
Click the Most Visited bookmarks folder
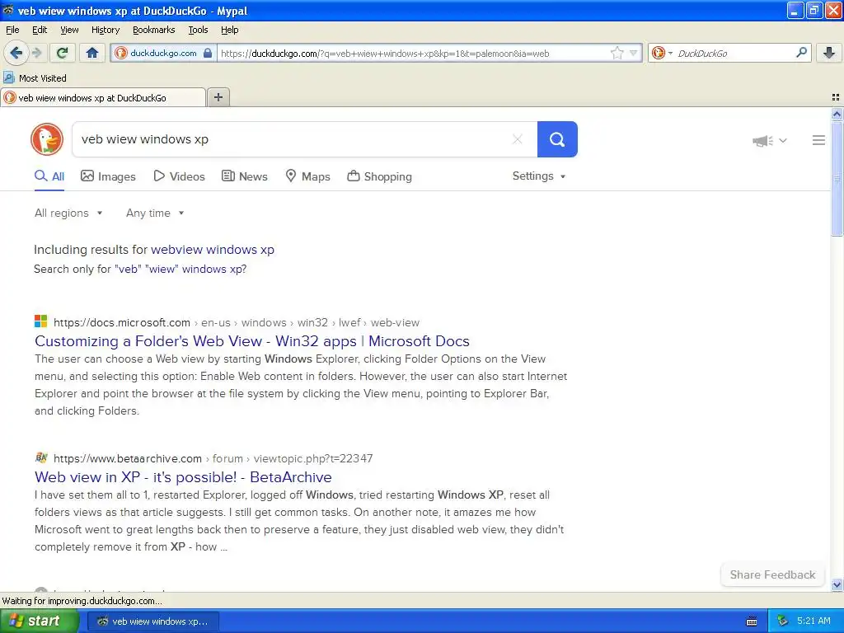35,78
